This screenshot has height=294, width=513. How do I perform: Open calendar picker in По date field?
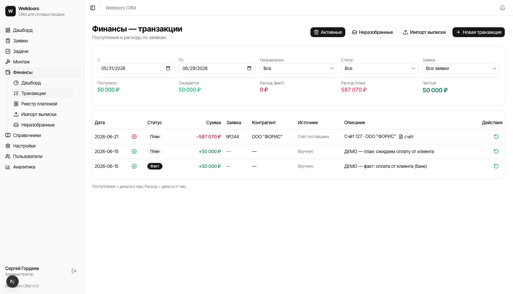249,68
